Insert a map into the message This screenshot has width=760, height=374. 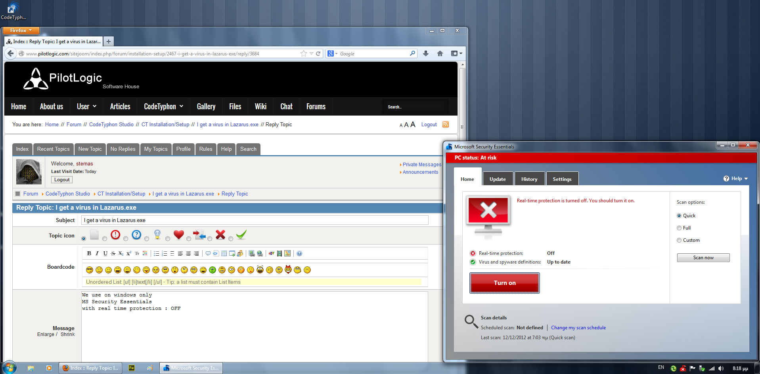tap(287, 253)
